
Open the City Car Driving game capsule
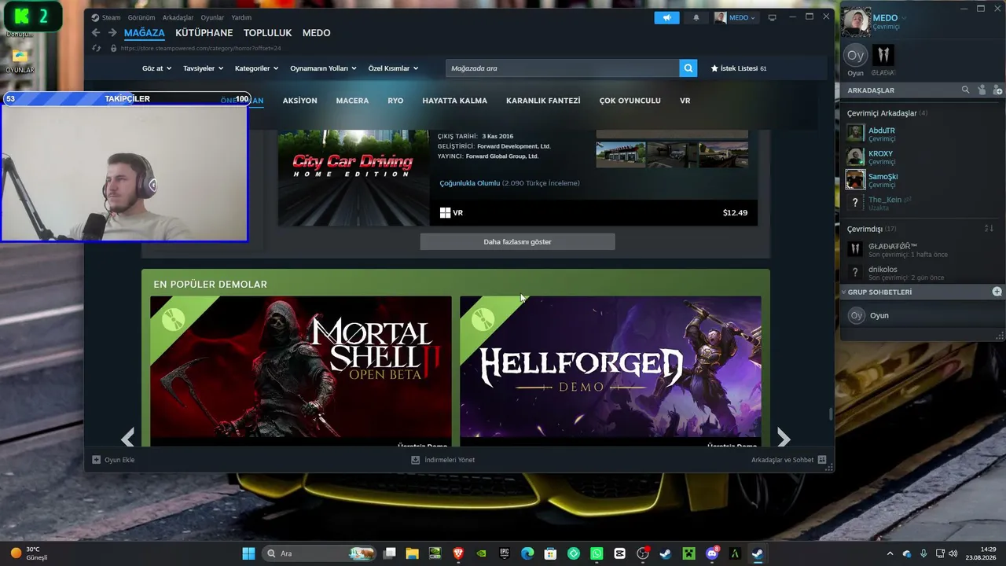(354, 177)
